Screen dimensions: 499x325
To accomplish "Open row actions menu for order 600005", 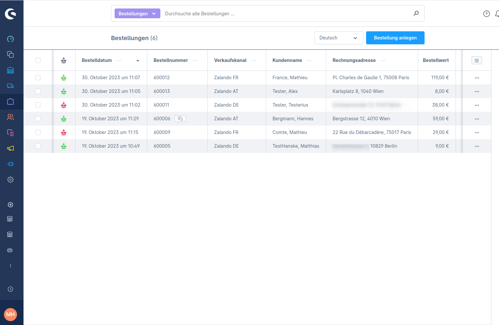I will (x=477, y=146).
